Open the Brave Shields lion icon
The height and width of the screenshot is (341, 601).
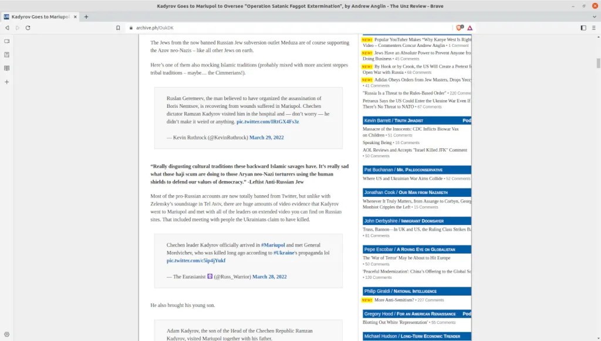point(460,28)
